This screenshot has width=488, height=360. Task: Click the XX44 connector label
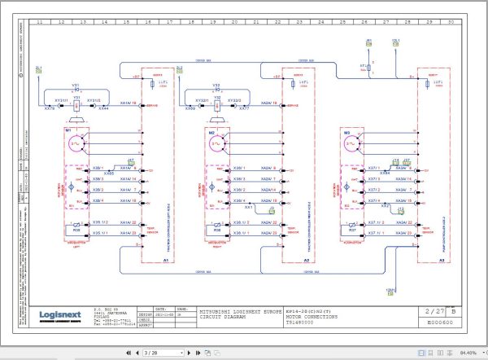click(103, 109)
